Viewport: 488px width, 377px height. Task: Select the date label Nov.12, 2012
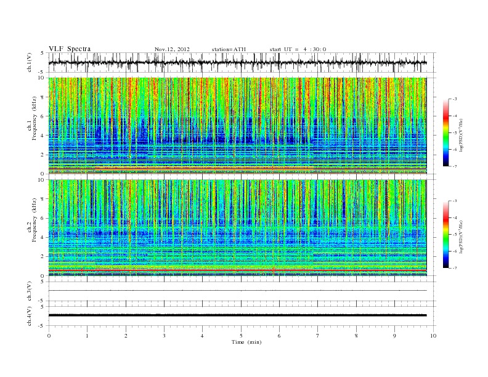point(172,49)
